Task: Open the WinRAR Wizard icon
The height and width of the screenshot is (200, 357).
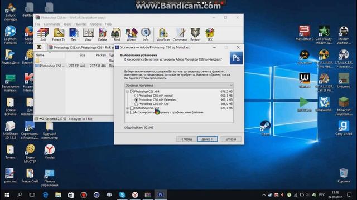Action: click(131, 34)
